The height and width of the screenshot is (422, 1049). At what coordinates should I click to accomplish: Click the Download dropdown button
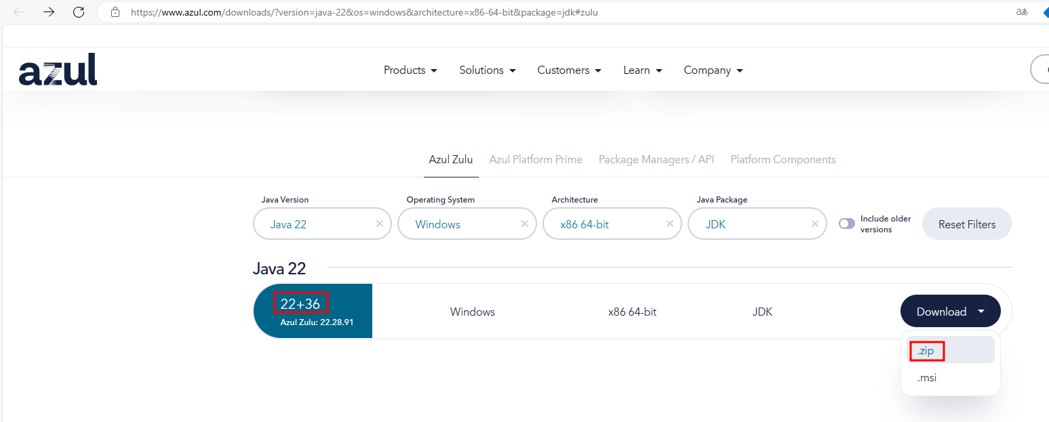point(950,312)
